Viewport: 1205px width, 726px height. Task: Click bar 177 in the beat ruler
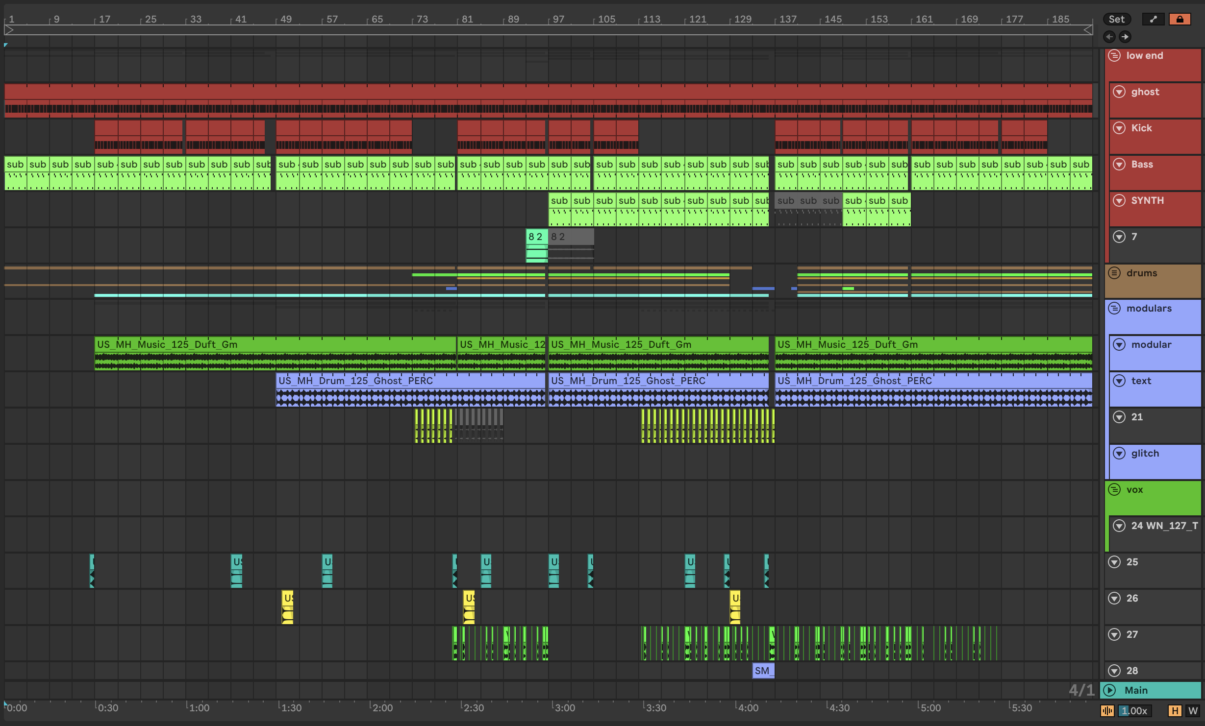point(1014,19)
